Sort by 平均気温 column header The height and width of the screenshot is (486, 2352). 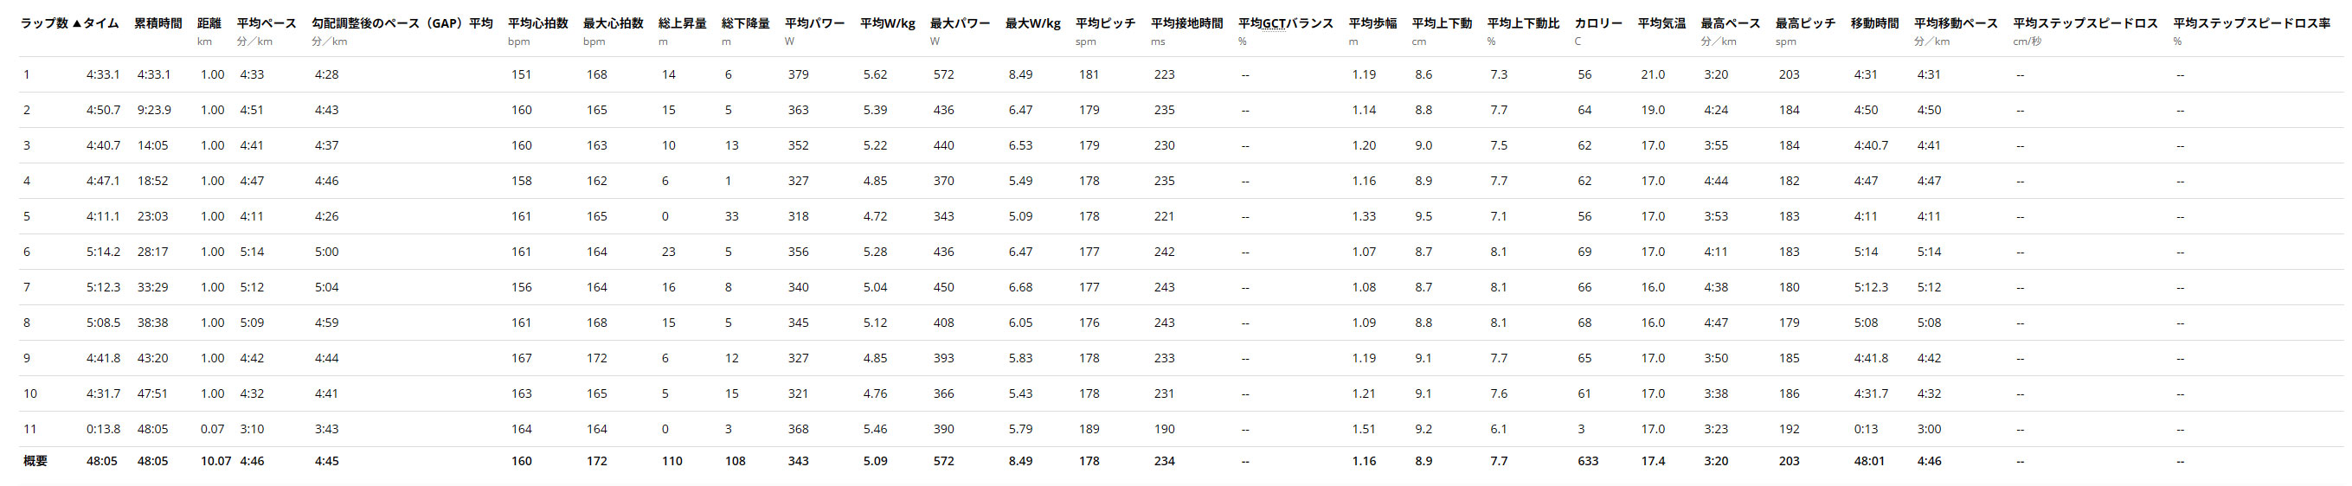click(1661, 23)
